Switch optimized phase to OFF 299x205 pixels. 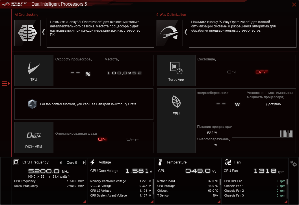(133, 139)
